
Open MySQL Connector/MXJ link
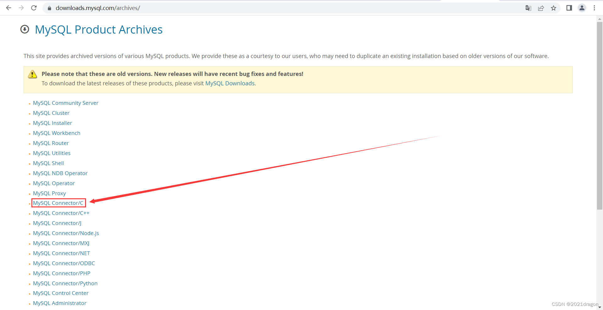coord(61,243)
